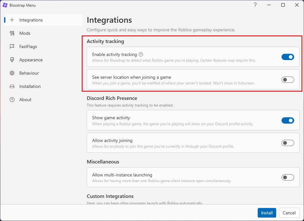
Task: Enable Allow multi-instance launching switch
Action: click(288, 177)
